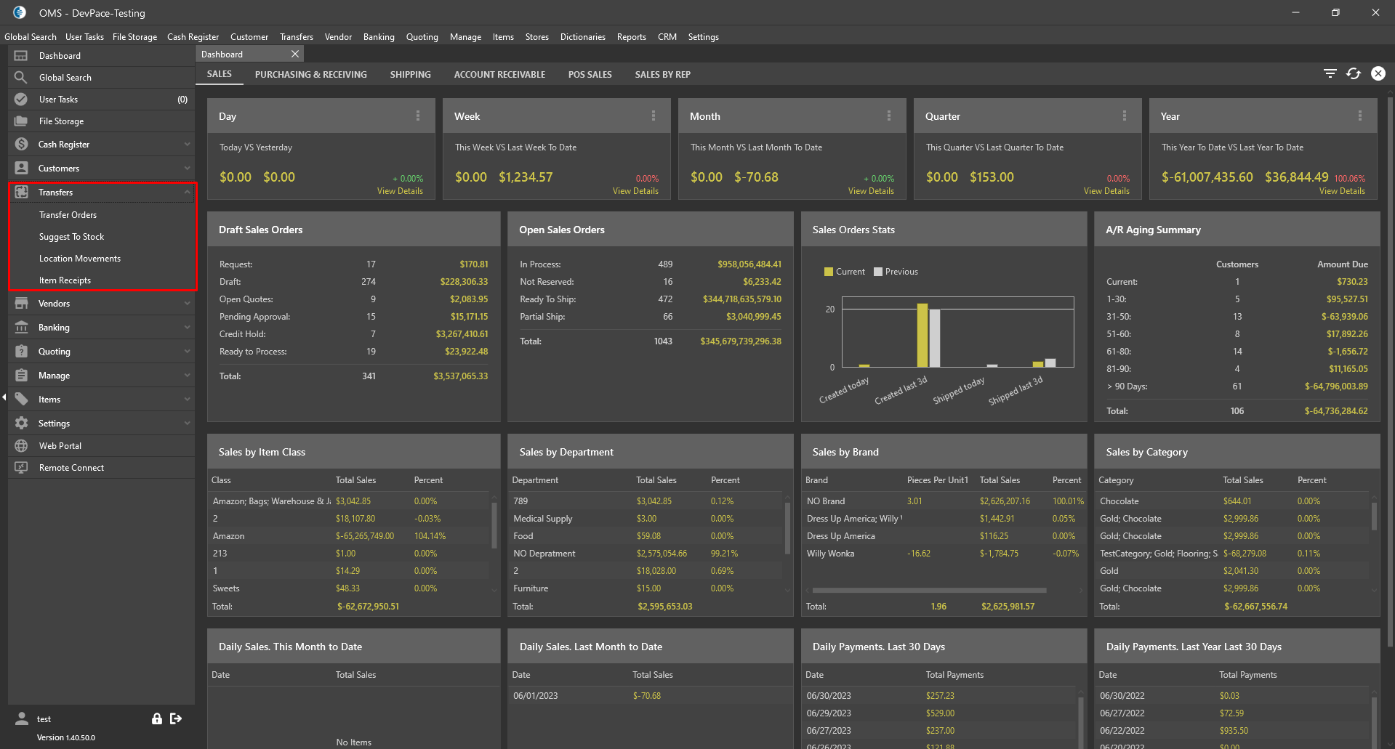This screenshot has height=749, width=1395.
Task: Click the logout icon in the sidebar footer
Action: pyautogui.click(x=176, y=718)
